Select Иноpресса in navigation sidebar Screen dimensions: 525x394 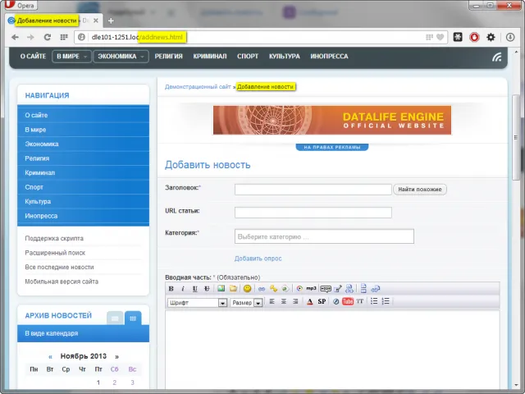click(x=84, y=216)
